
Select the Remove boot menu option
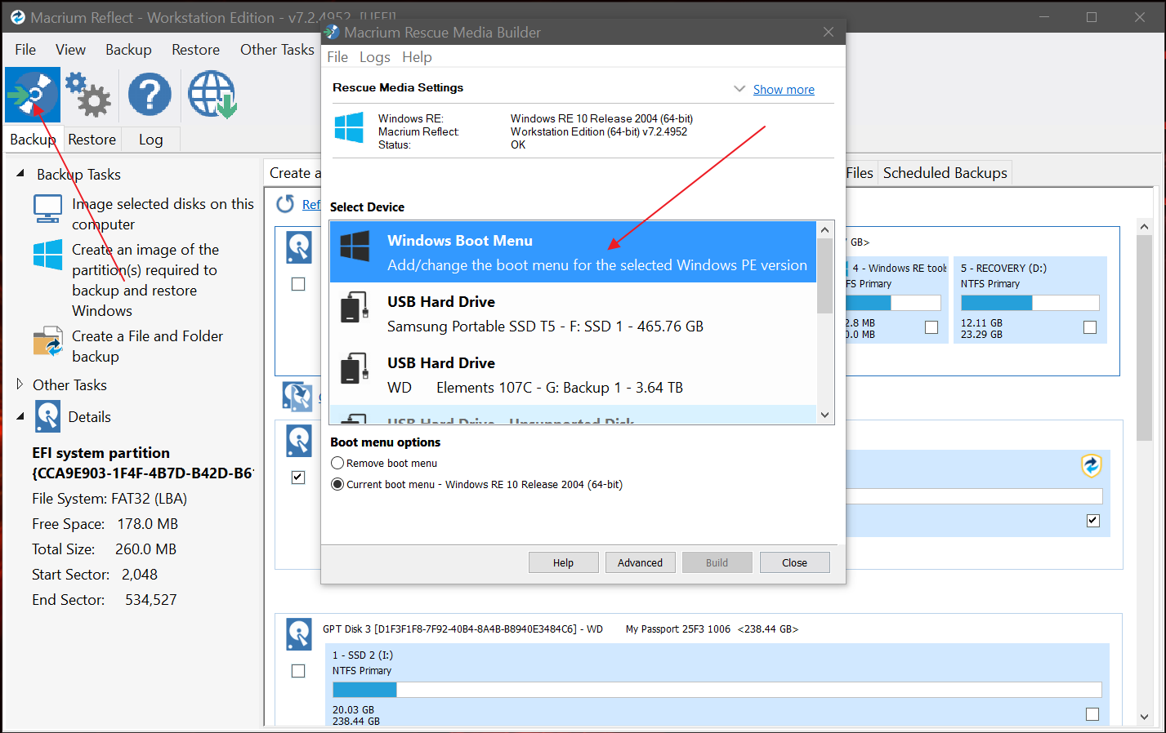point(337,463)
